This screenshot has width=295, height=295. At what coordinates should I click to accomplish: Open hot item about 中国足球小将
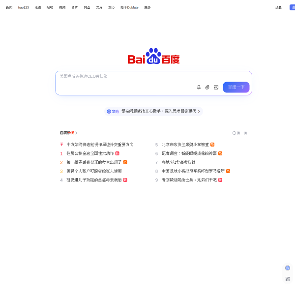tap(193, 171)
